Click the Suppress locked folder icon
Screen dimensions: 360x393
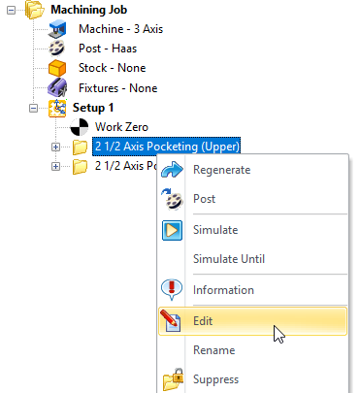(174, 379)
